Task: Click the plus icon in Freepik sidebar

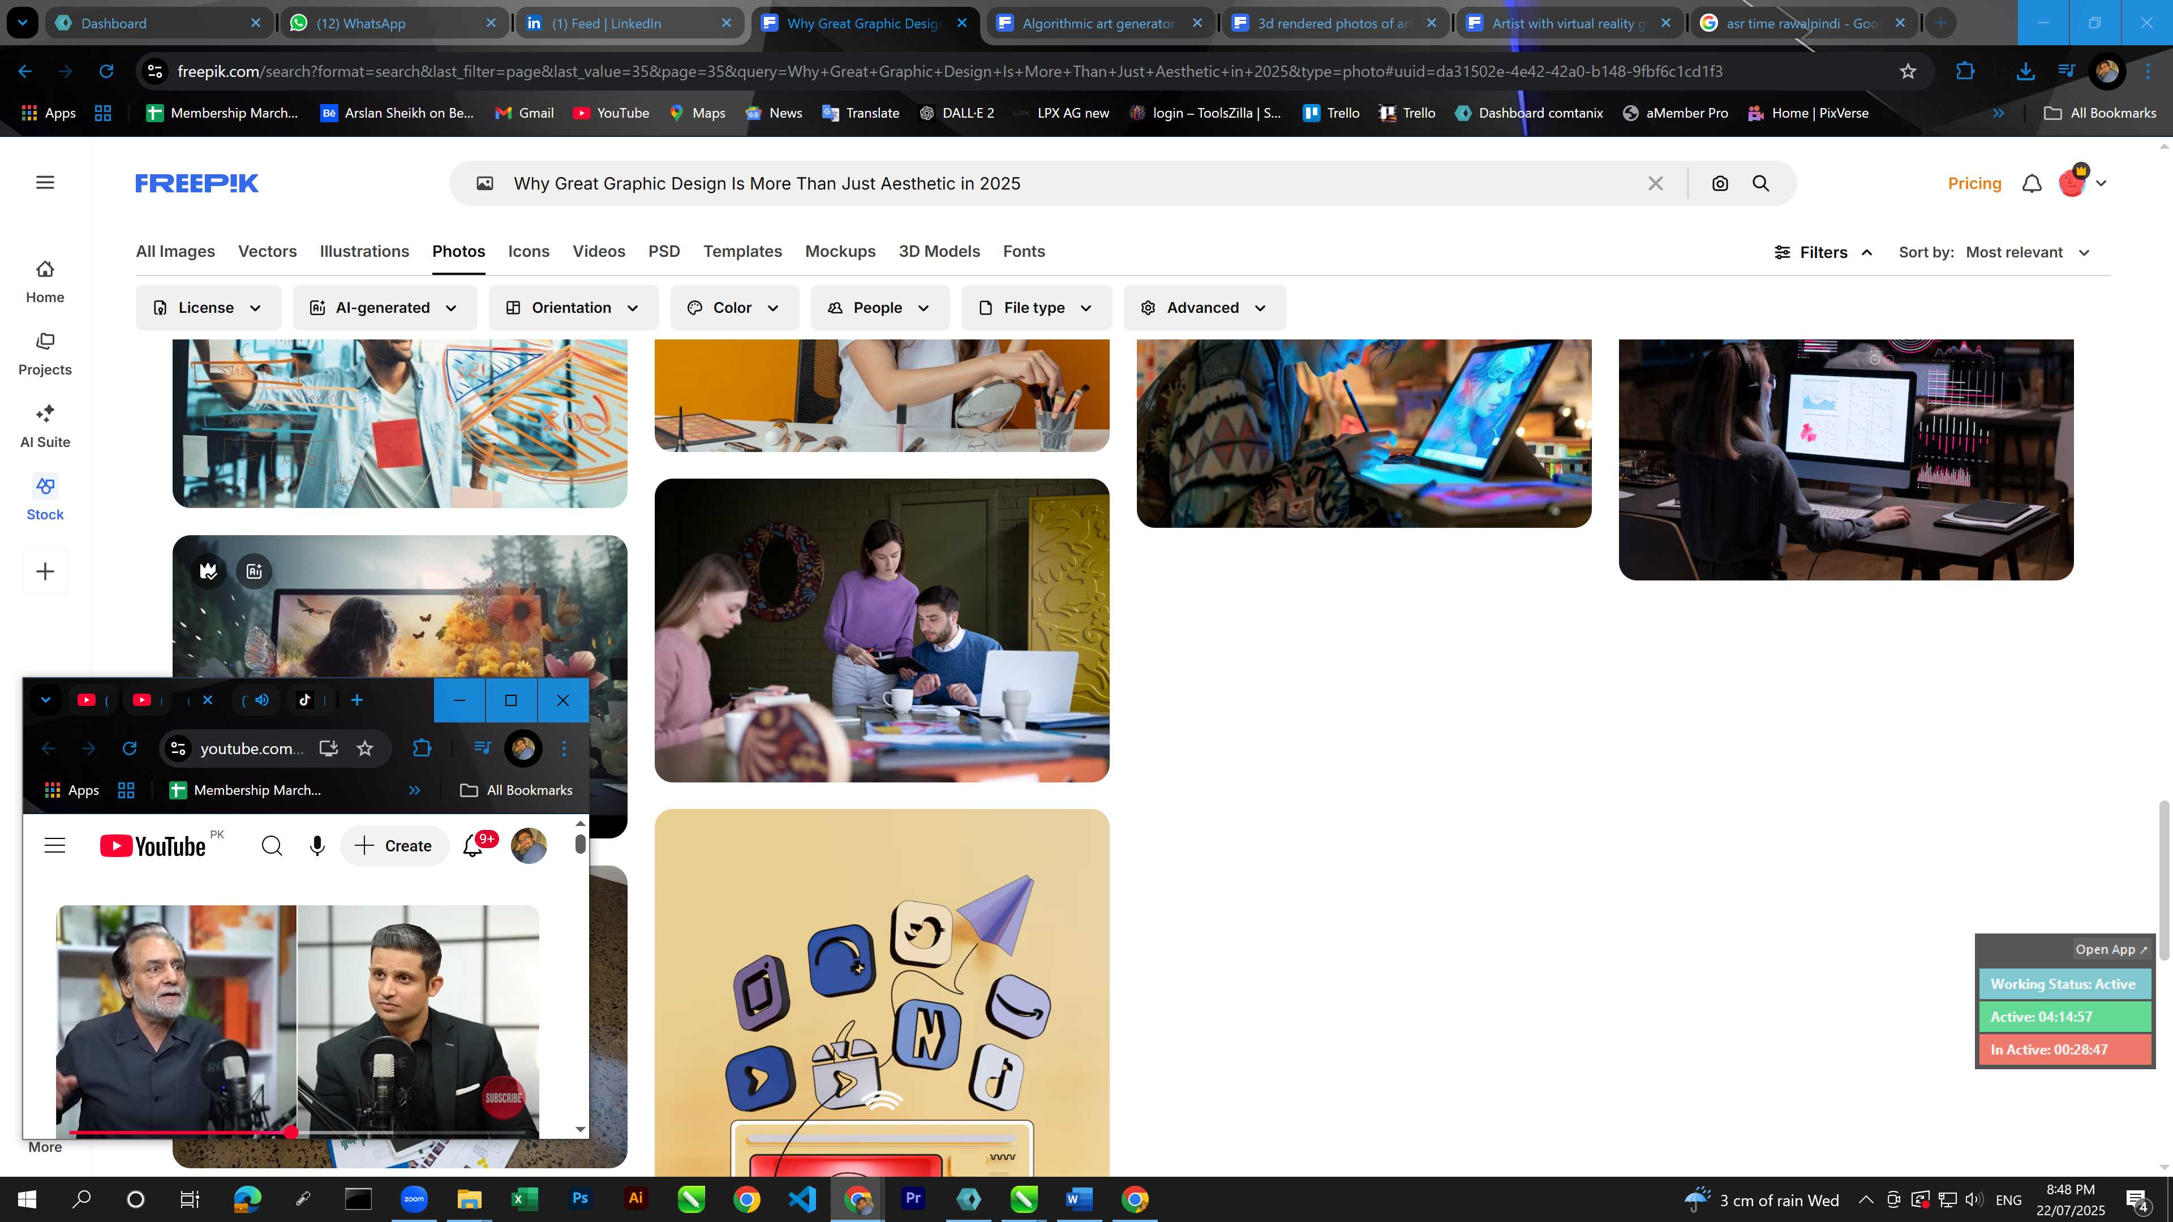Action: point(45,572)
